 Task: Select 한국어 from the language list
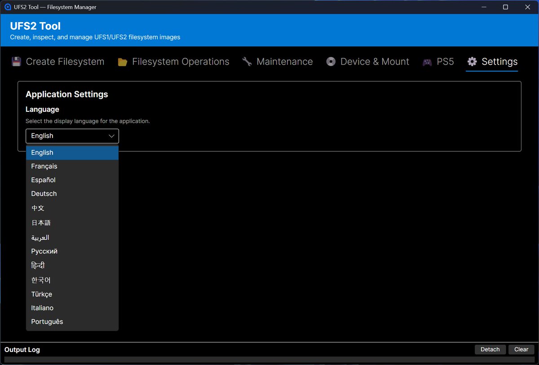tap(72, 280)
